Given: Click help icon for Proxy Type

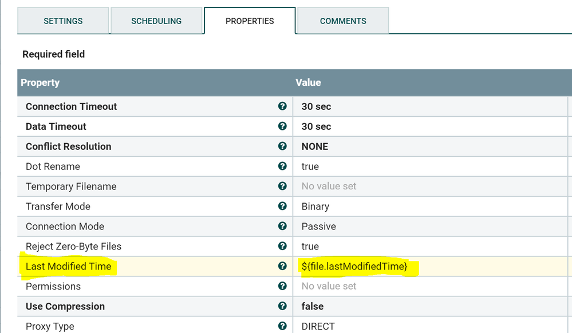Looking at the screenshot, I should coord(282,326).
